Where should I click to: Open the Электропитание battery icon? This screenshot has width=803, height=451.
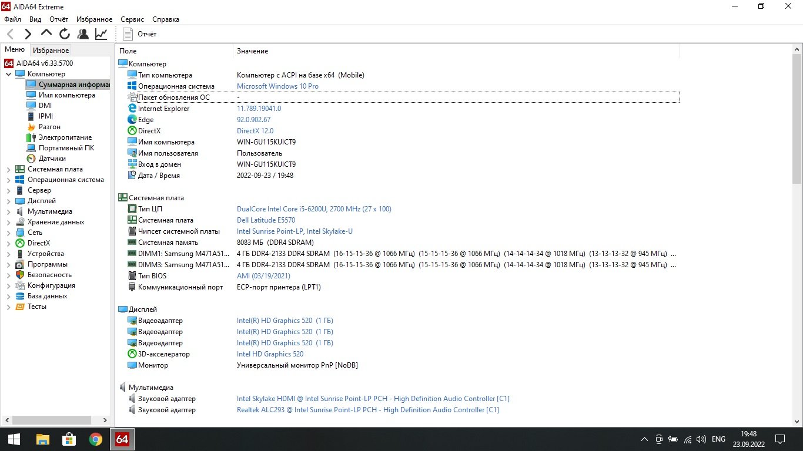[x=31, y=137]
